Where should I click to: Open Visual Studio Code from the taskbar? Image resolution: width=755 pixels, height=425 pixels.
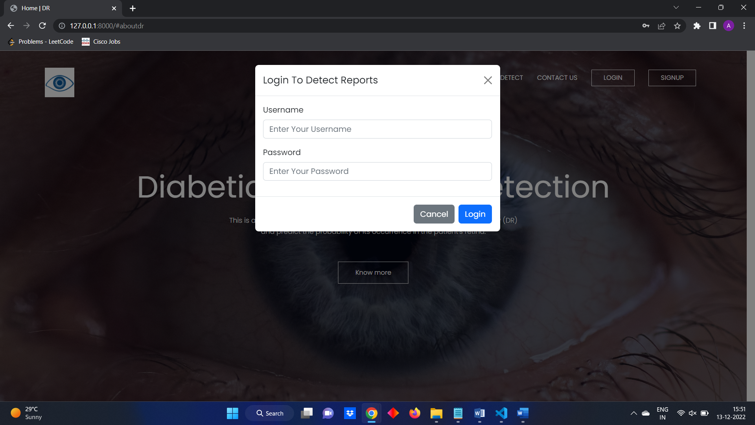pyautogui.click(x=501, y=413)
